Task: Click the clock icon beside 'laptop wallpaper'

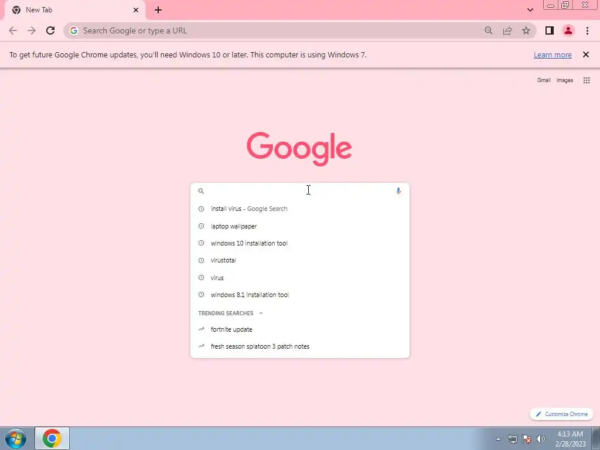Action: (x=202, y=226)
